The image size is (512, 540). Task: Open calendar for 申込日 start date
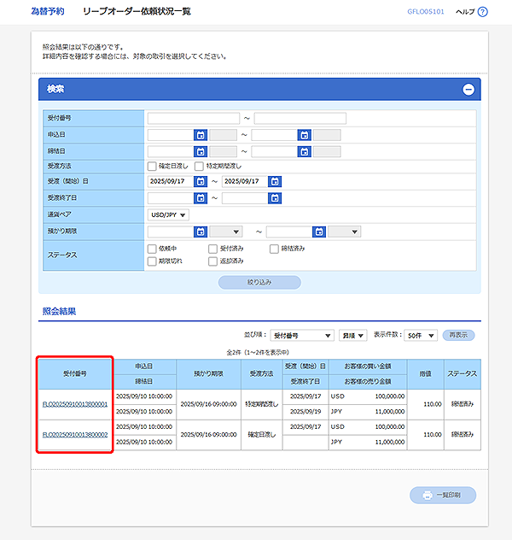[x=201, y=135]
